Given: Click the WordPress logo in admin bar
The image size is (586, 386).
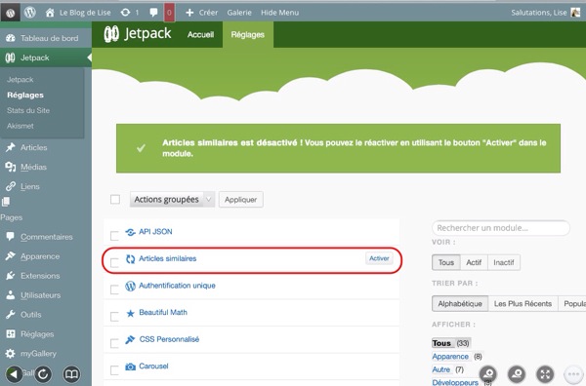Looking at the screenshot, I should (30, 13).
